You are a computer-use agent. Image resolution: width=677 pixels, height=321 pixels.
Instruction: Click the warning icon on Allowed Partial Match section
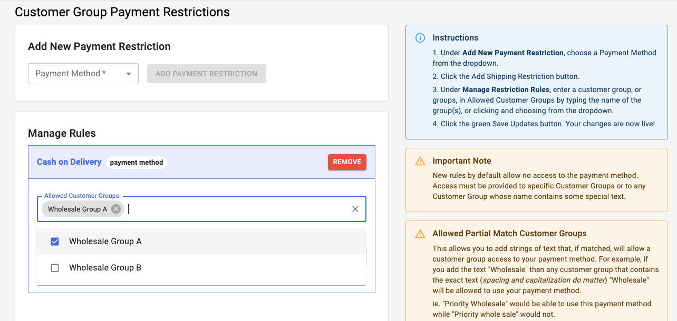point(420,234)
